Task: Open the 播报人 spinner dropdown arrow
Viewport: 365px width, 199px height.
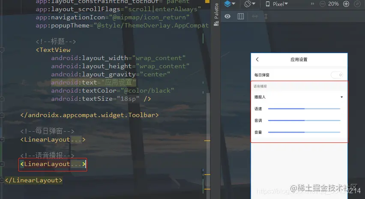Action: (x=341, y=97)
